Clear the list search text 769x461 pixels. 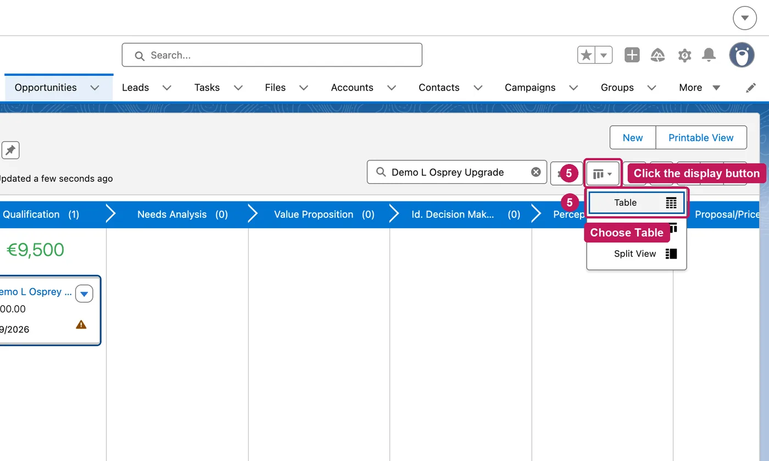point(536,172)
